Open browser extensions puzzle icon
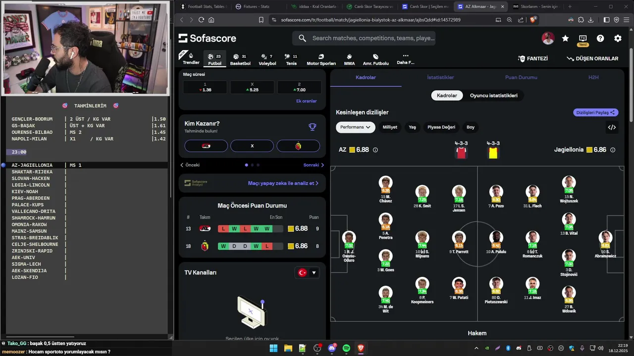 coord(581,20)
